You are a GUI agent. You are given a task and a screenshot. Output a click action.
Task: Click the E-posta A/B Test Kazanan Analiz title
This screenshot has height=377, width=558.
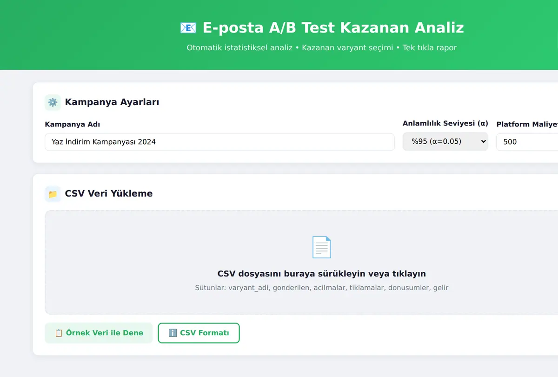[333, 28]
